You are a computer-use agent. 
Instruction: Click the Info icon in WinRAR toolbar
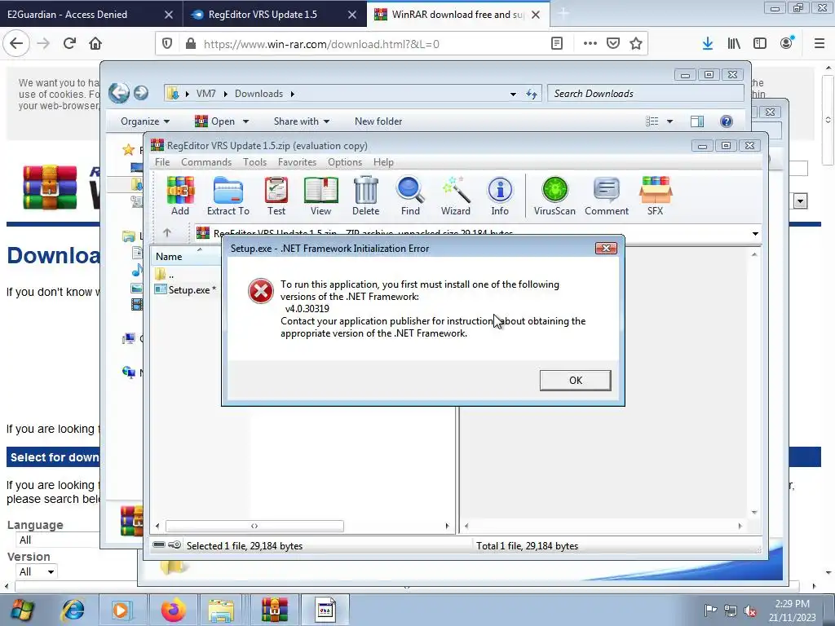[x=500, y=196]
